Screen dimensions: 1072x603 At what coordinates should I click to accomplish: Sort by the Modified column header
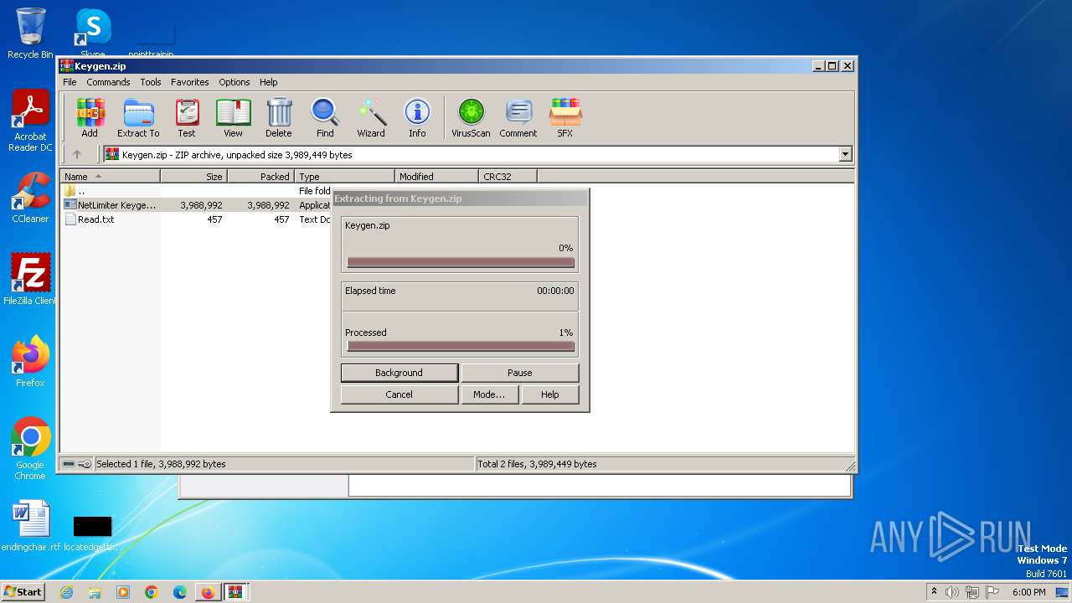coord(436,177)
